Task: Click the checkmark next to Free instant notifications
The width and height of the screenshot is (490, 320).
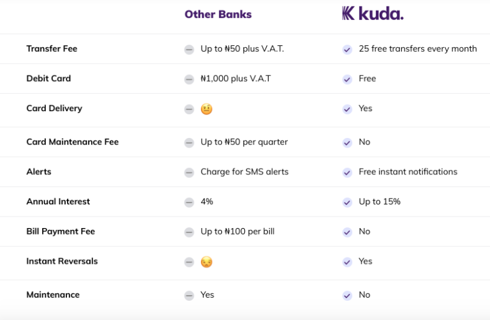Action: tap(347, 172)
